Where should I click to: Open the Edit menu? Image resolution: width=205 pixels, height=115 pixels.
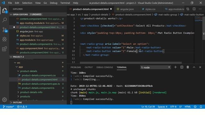pos(17,3)
